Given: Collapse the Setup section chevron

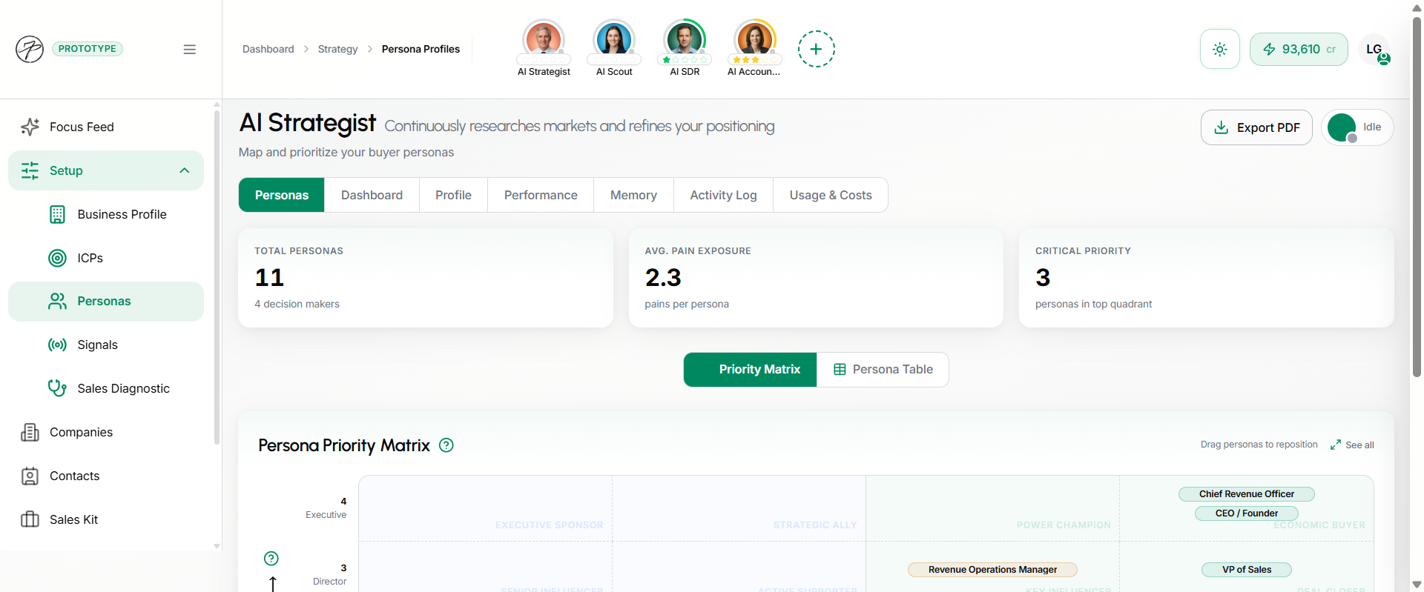Looking at the screenshot, I should (x=185, y=170).
